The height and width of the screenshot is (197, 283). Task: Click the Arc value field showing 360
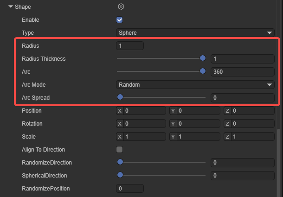(x=242, y=72)
